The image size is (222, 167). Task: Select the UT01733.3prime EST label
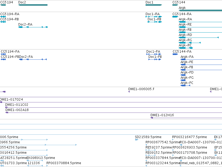tap(14, 163)
